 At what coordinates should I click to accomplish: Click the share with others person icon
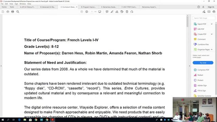pos(214,12)
